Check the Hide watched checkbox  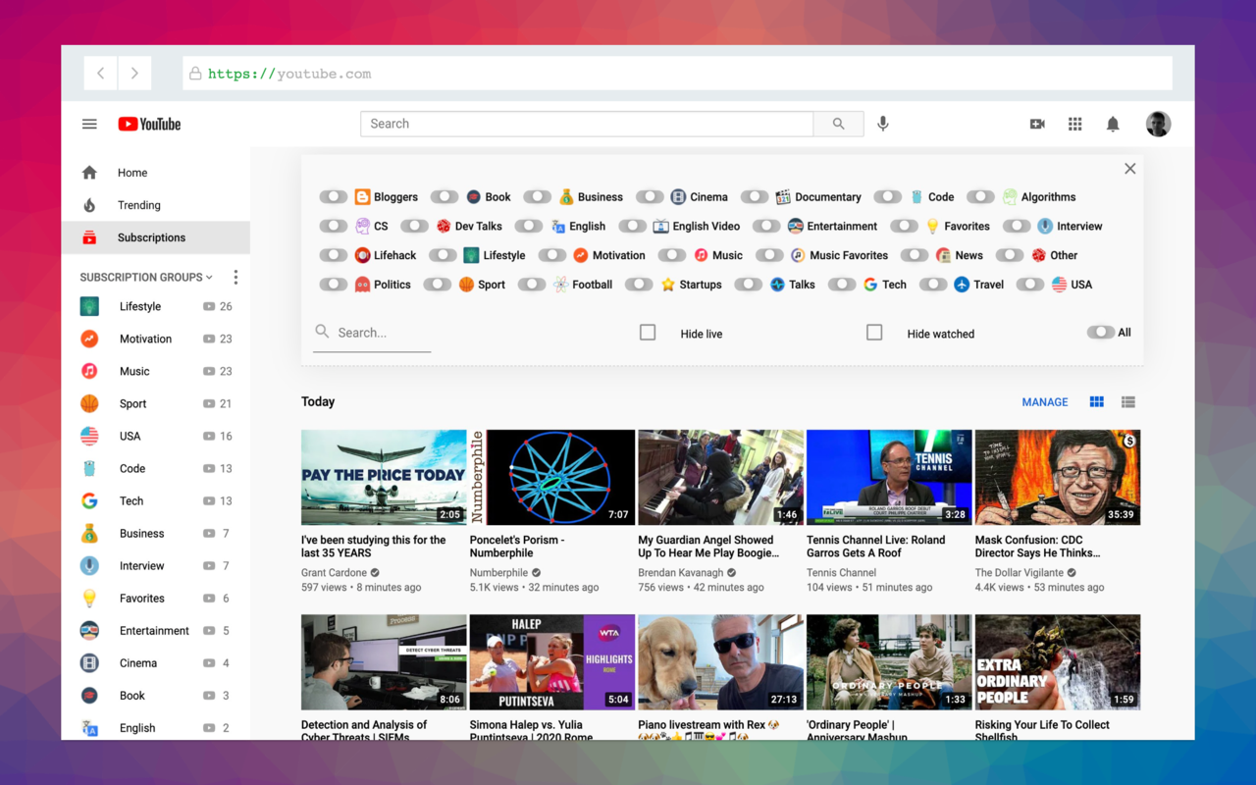[874, 333]
